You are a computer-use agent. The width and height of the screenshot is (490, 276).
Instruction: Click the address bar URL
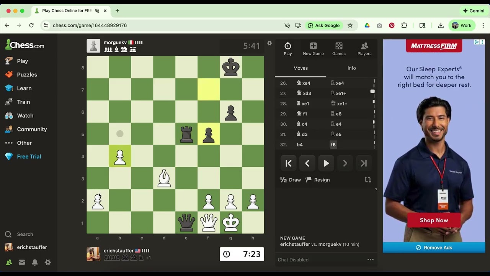pyautogui.click(x=90, y=25)
